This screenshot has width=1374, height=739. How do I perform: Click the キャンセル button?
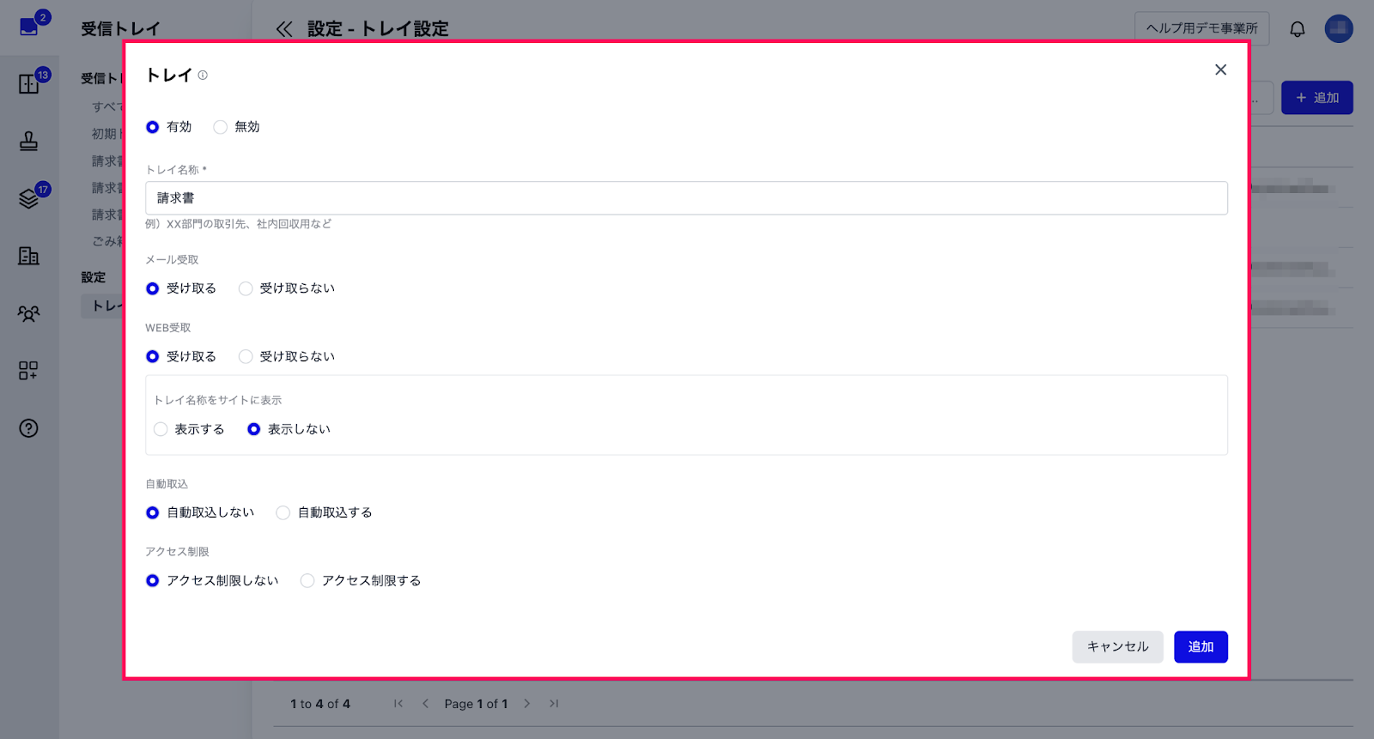coord(1117,647)
